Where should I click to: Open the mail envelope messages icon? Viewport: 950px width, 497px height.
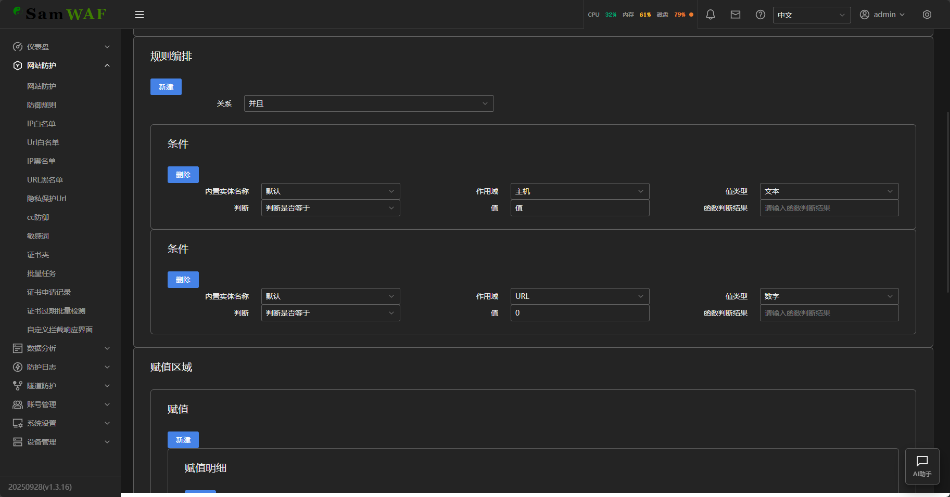tap(735, 15)
